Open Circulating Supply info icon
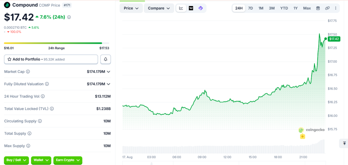The image size is (348, 165). pos(40,121)
